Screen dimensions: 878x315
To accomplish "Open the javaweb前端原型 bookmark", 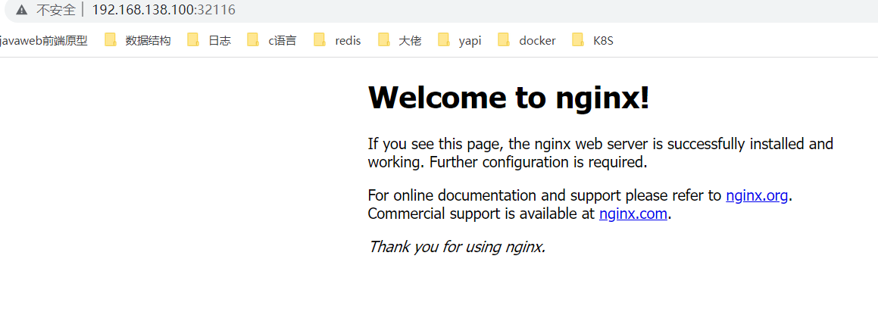I will click(44, 40).
